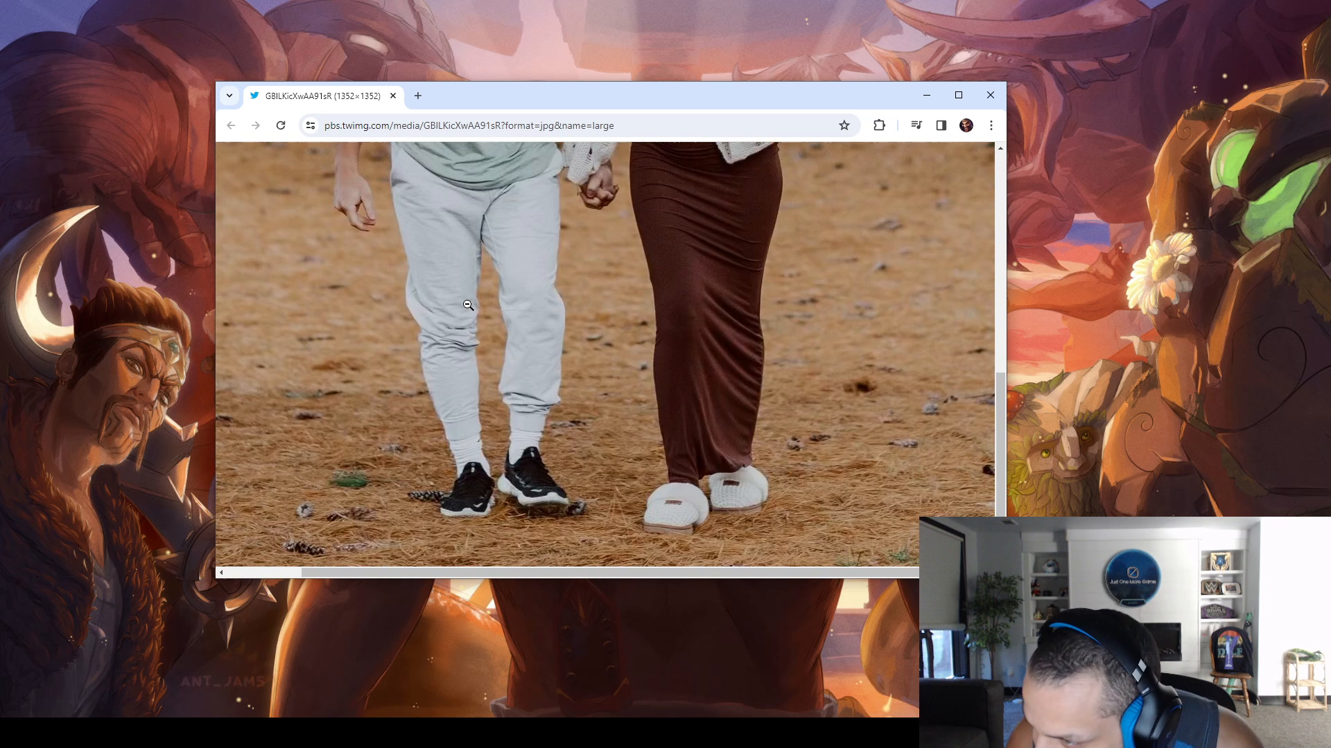Bookmark this page with star icon
1331x748 pixels.
point(844,125)
